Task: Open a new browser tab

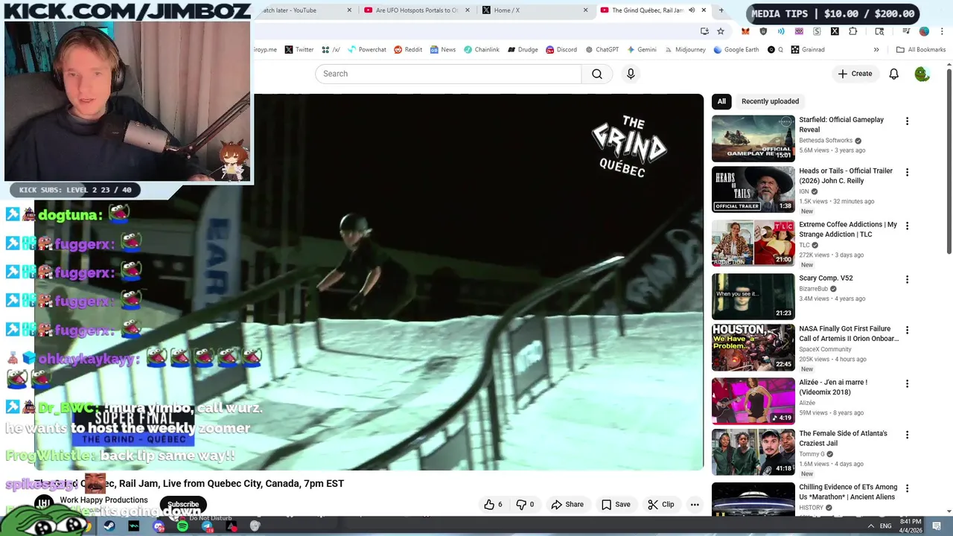Action: coord(721,10)
